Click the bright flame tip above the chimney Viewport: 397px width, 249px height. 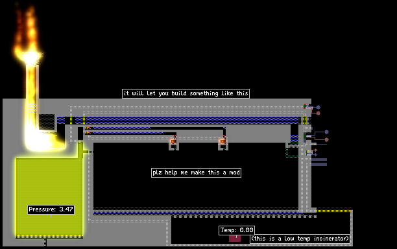coord(31,57)
